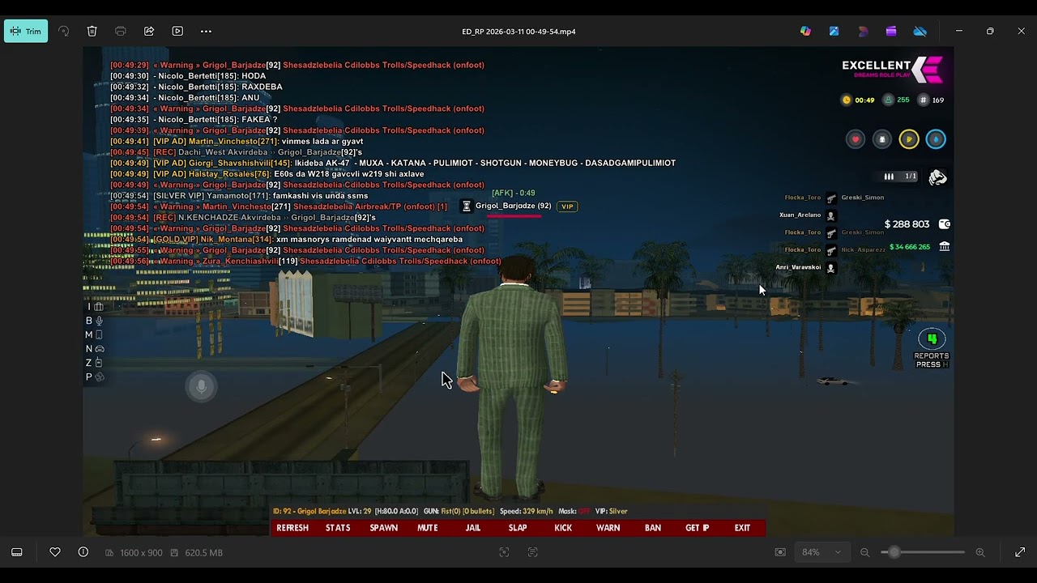
Task: Toggle the filmstrip view icon
Action: coord(17,552)
